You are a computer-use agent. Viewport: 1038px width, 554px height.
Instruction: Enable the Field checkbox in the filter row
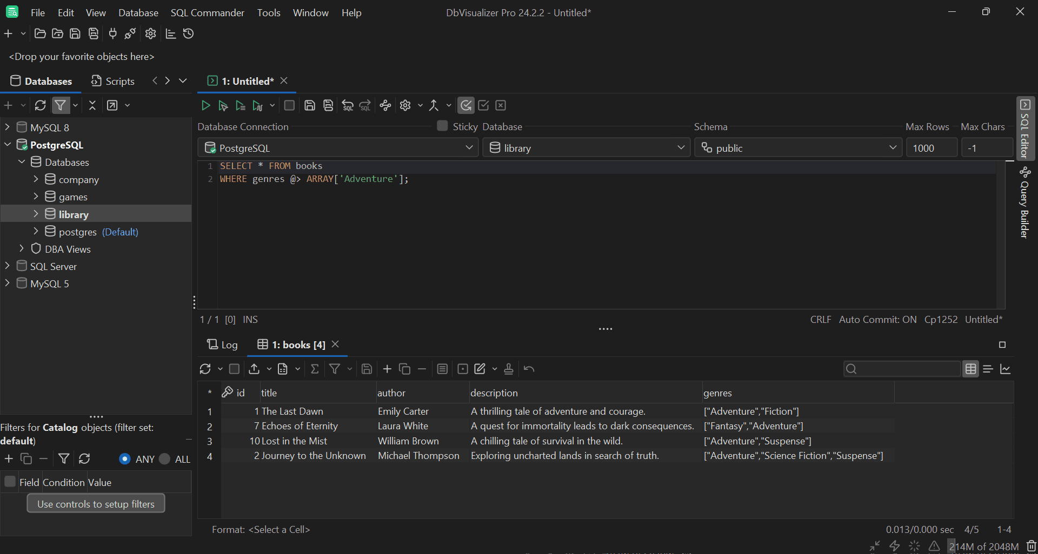[9, 481]
